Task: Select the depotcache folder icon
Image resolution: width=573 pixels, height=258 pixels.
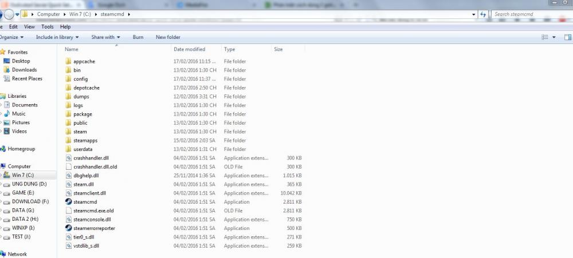Action: tap(68, 88)
